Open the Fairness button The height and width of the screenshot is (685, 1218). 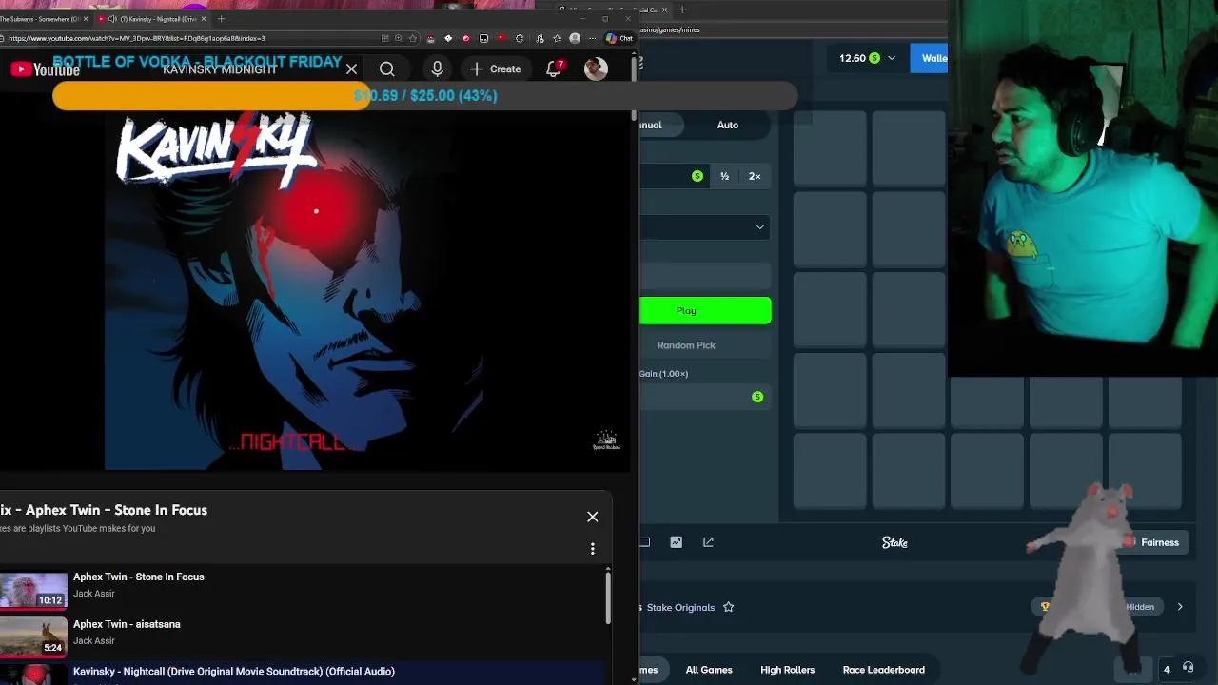point(1154,542)
